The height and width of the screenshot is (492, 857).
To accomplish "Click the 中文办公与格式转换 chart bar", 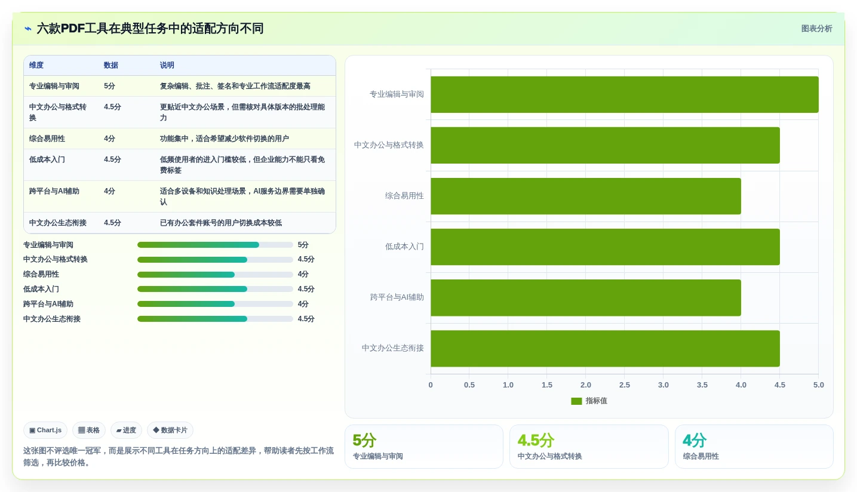I will (605, 145).
